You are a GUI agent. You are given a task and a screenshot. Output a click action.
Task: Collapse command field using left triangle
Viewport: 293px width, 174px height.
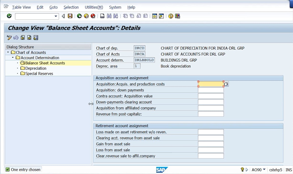point(63,16)
